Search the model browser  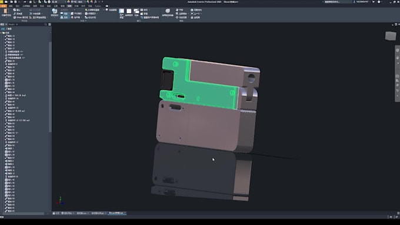pyautogui.click(x=46, y=25)
